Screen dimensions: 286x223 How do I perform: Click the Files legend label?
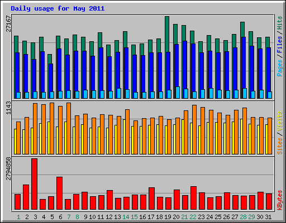tap(279, 44)
